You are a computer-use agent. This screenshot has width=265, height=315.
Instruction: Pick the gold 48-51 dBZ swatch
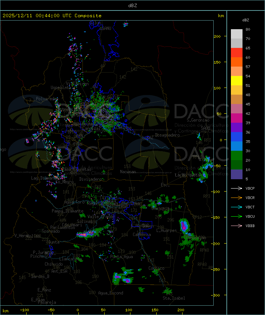click(237, 90)
